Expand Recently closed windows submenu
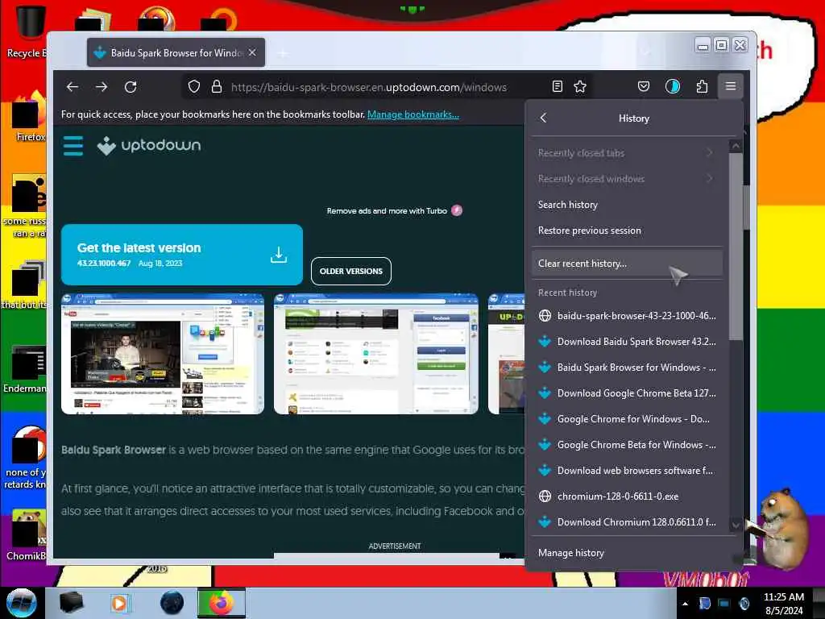825x619 pixels. 627,179
